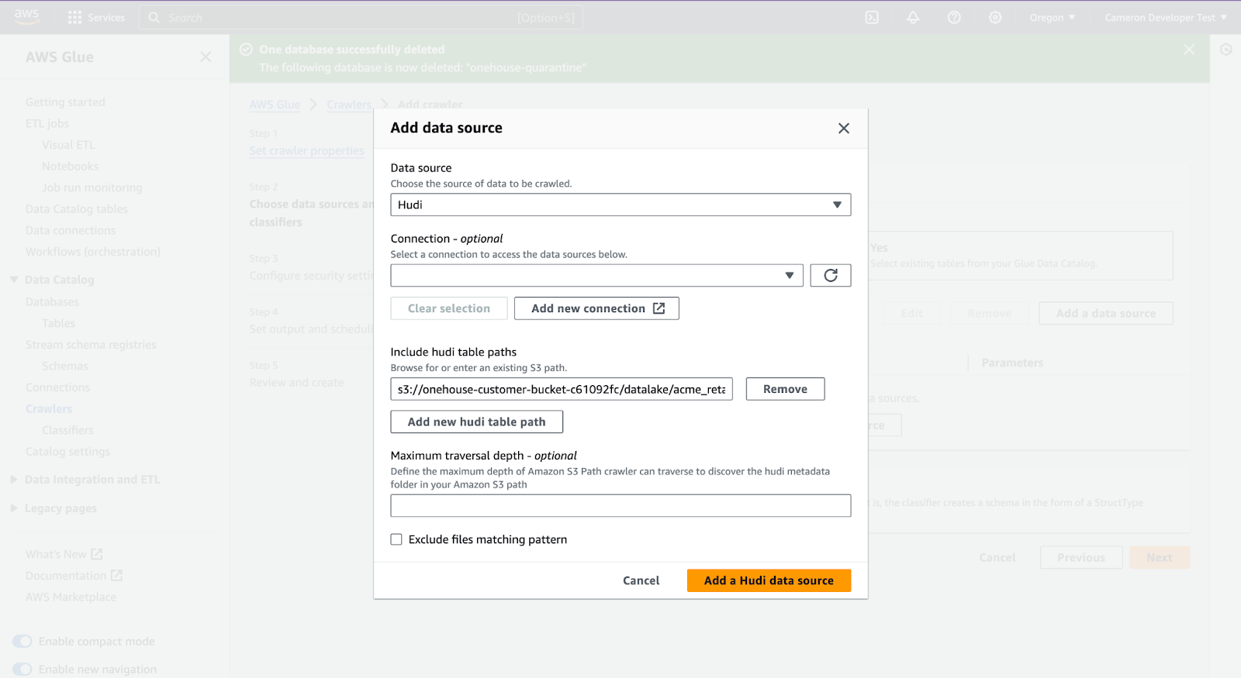
Task: Close the Add data source dialog
Action: tap(844, 128)
